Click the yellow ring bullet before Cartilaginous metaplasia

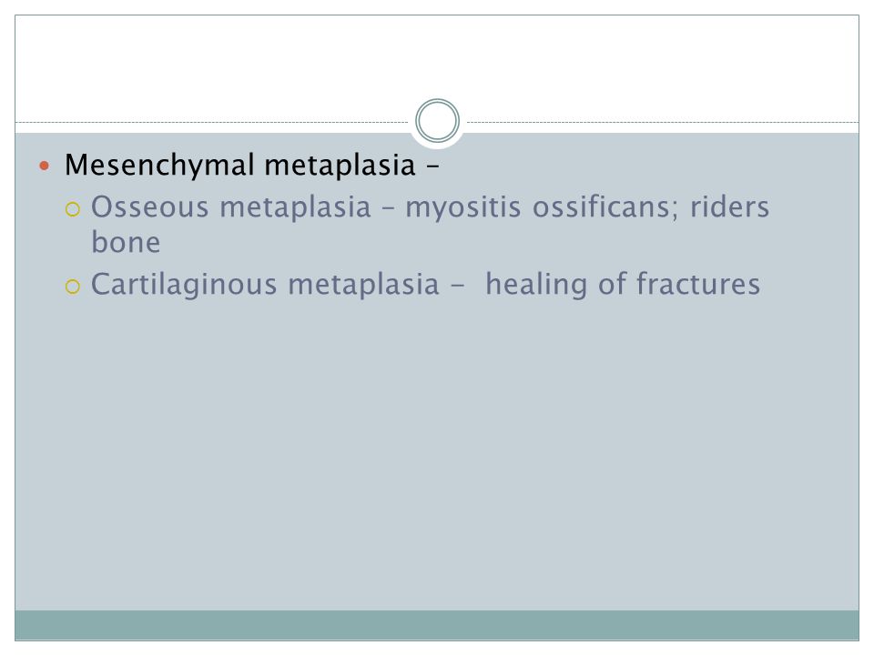pyautogui.click(x=73, y=287)
